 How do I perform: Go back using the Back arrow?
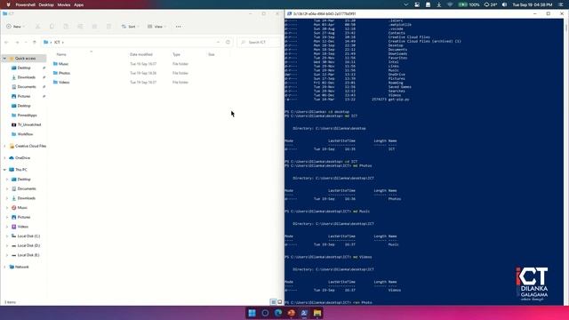click(x=6, y=43)
